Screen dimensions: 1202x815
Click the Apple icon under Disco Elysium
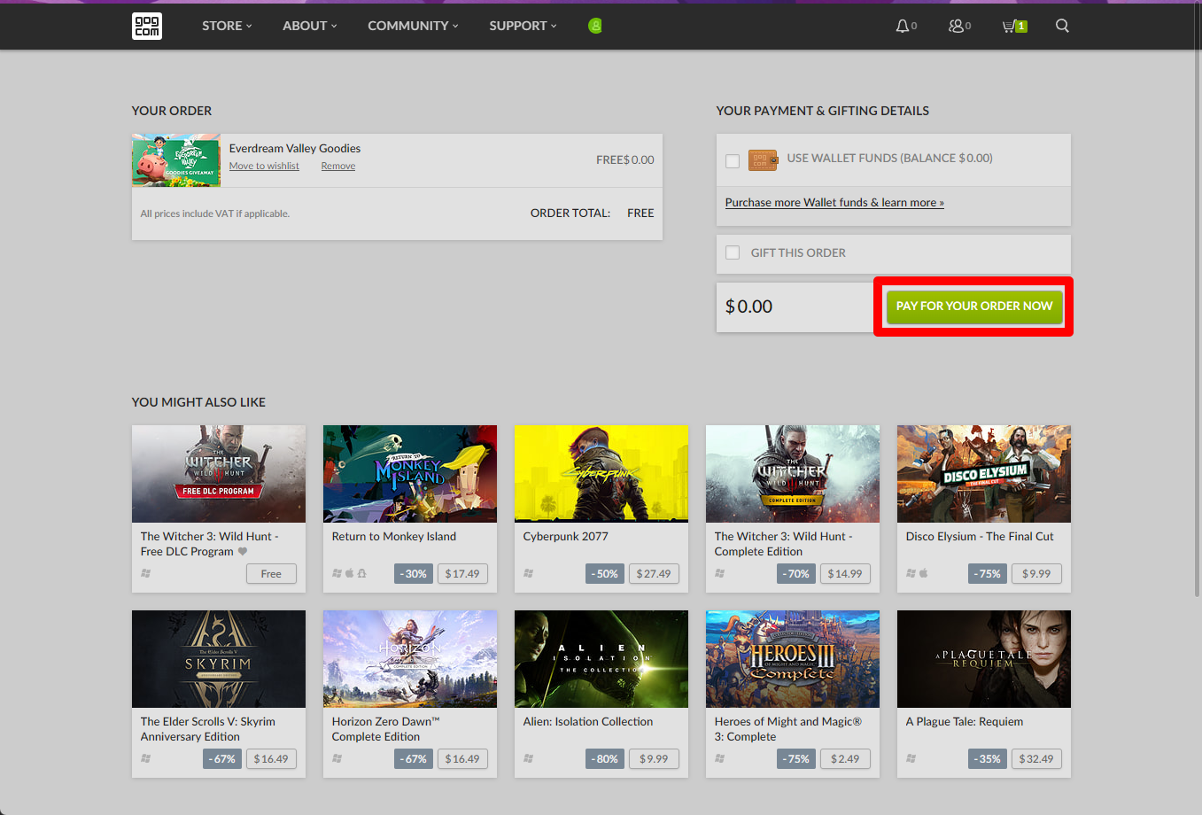tap(924, 573)
